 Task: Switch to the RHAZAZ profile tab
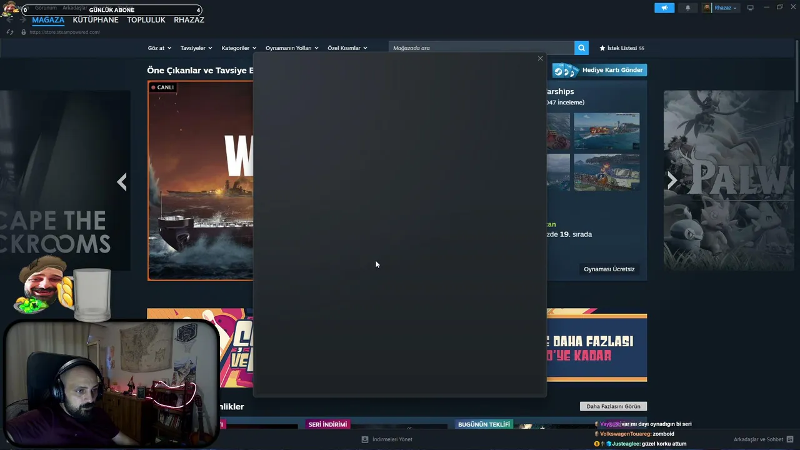click(189, 20)
